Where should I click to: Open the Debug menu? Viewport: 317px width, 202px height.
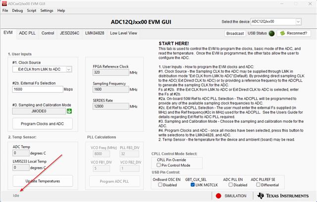coord(17,10)
